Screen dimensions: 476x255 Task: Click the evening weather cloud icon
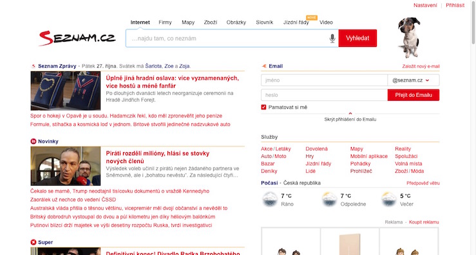click(389, 200)
